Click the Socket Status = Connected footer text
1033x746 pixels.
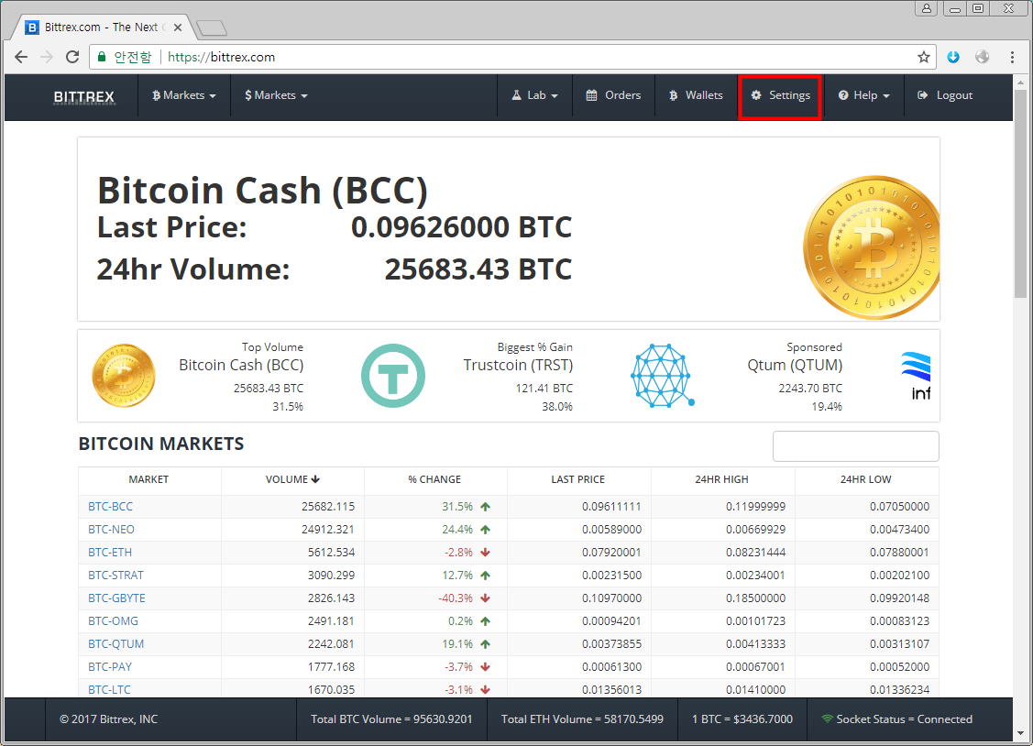pyautogui.click(x=905, y=719)
